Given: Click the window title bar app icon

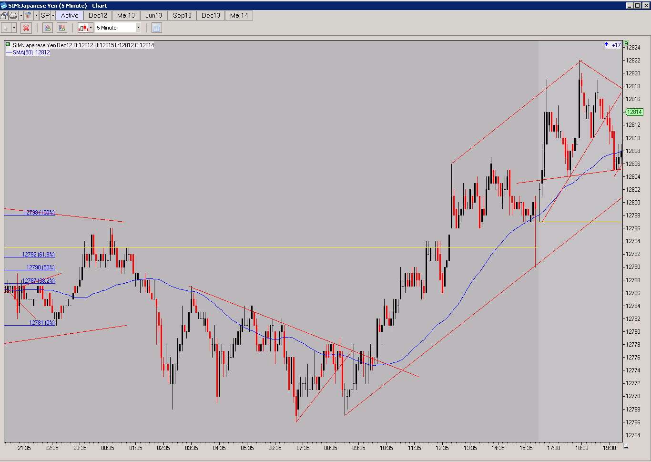Looking at the screenshot, I should (4, 6).
